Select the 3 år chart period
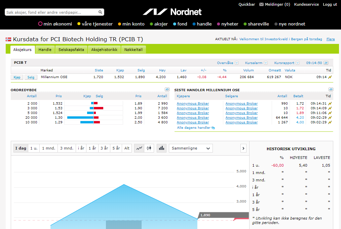The height and width of the screenshot is (229, 341). 104,148
